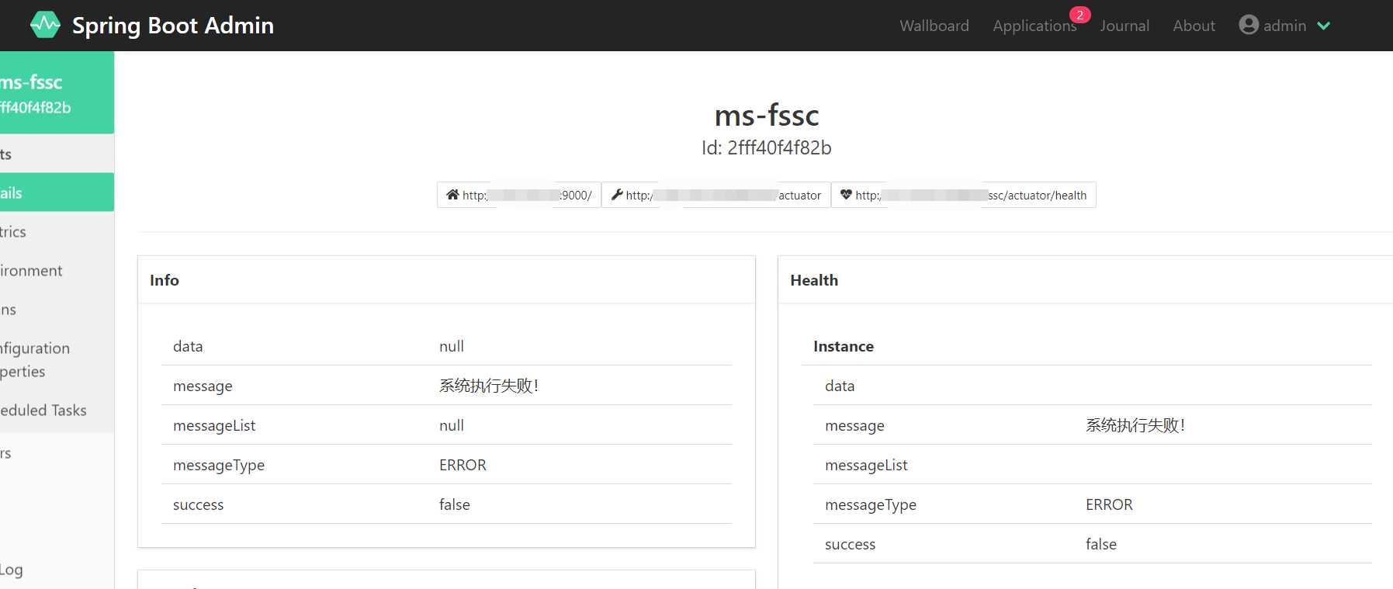1393x589 pixels.
Task: Click the Info panel header
Action: (446, 280)
